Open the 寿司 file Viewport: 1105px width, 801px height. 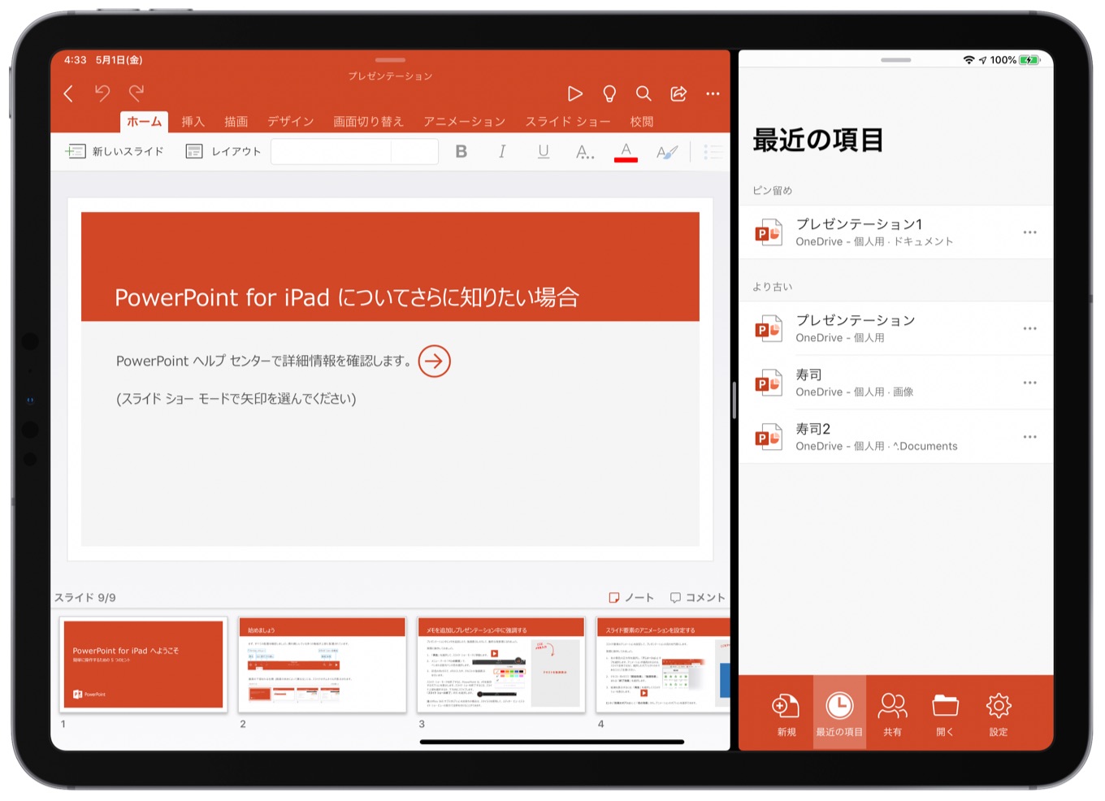coord(895,383)
